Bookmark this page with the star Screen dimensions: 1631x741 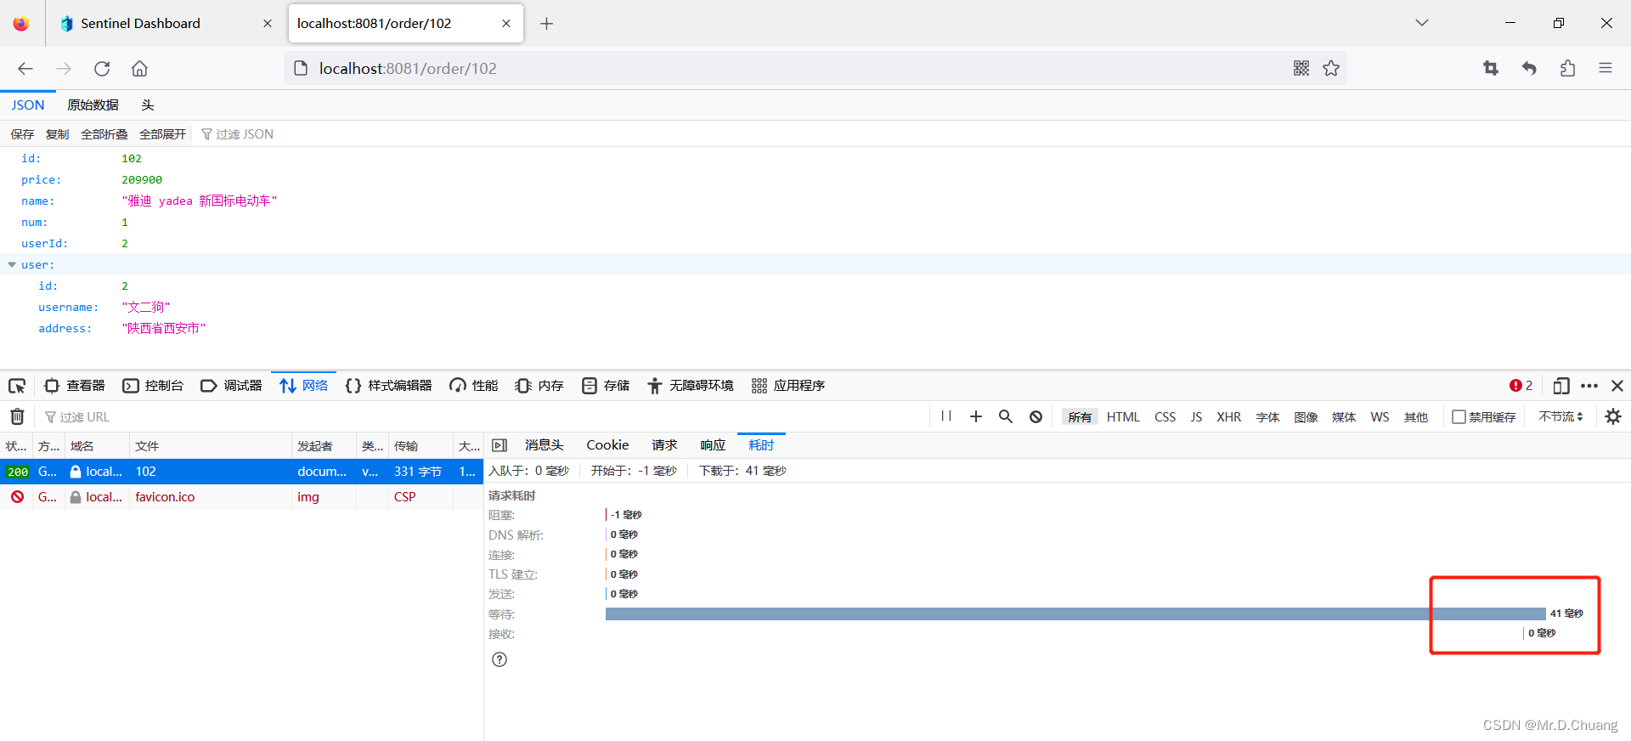(1331, 68)
